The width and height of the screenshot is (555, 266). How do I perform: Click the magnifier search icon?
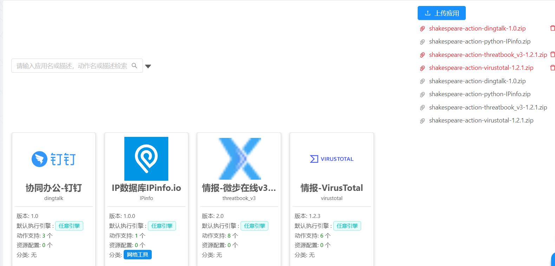135,66
